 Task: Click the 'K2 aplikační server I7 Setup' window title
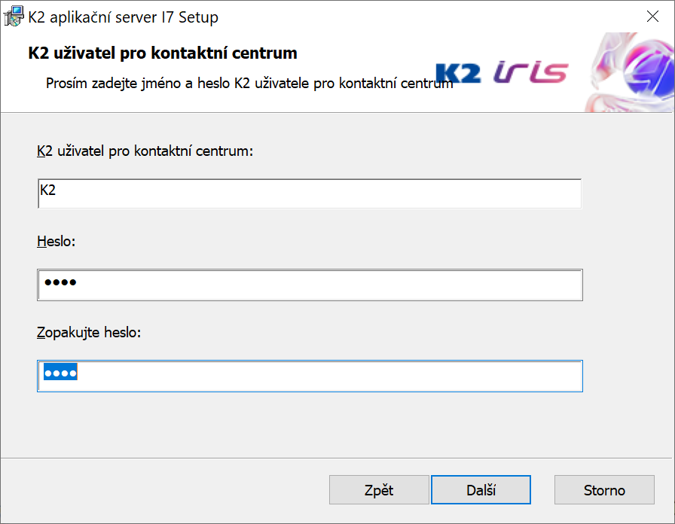[x=124, y=16]
